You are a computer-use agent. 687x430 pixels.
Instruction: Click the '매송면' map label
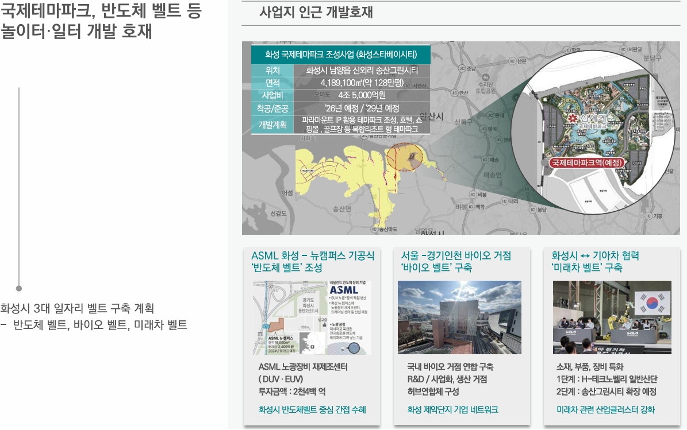(493, 175)
